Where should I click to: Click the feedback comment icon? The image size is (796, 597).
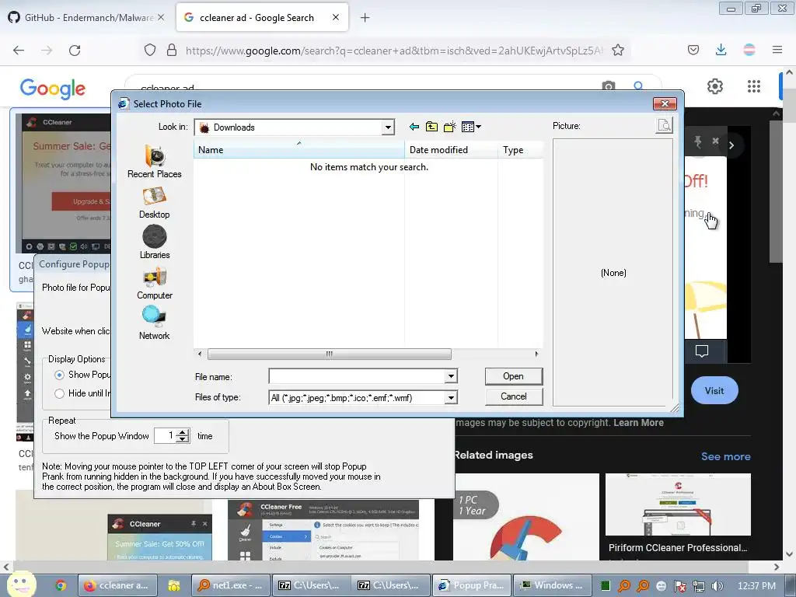tap(702, 351)
